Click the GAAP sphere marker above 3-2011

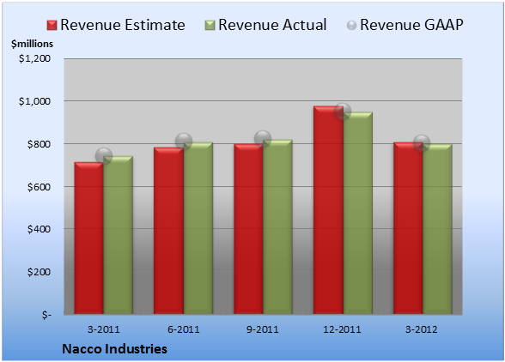pyautogui.click(x=104, y=156)
